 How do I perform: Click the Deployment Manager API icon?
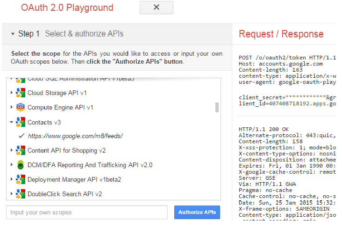point(20,179)
